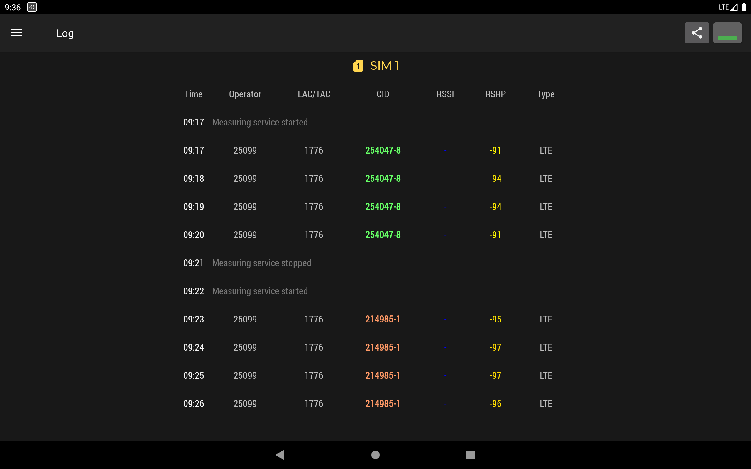
Task: Tap CID 214985-1 in the 09:25 row
Action: pos(383,375)
